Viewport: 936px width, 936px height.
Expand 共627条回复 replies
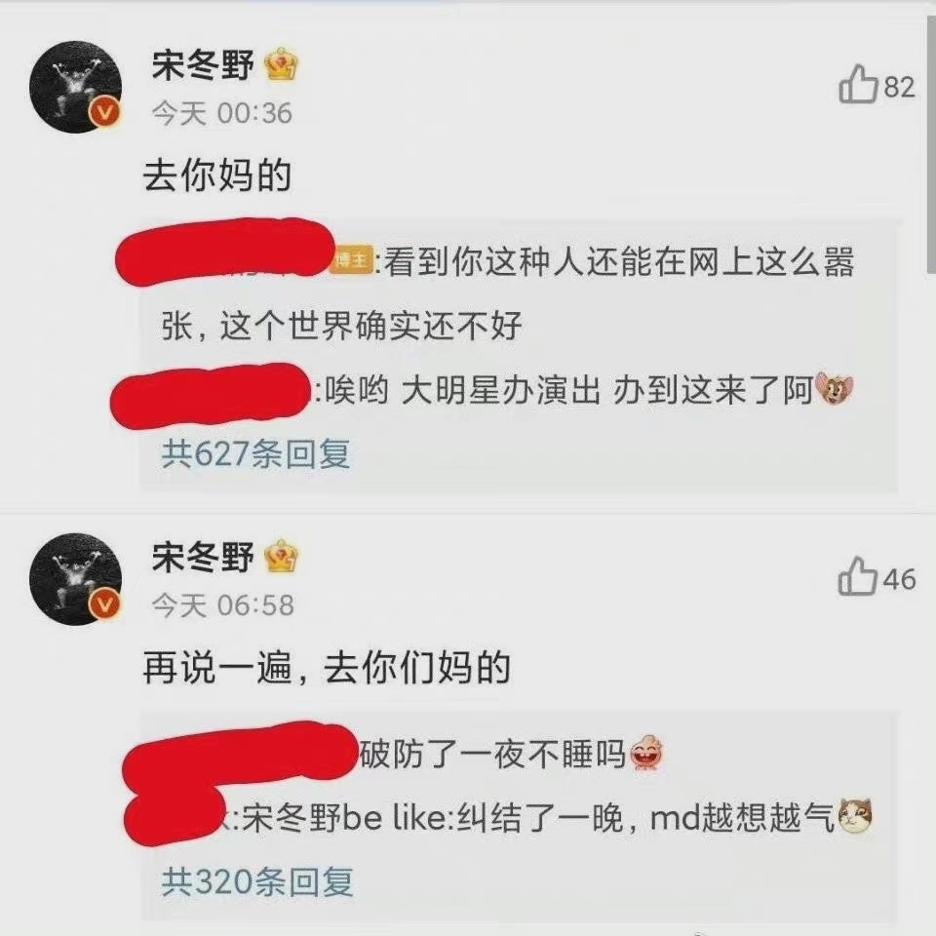[x=255, y=453]
